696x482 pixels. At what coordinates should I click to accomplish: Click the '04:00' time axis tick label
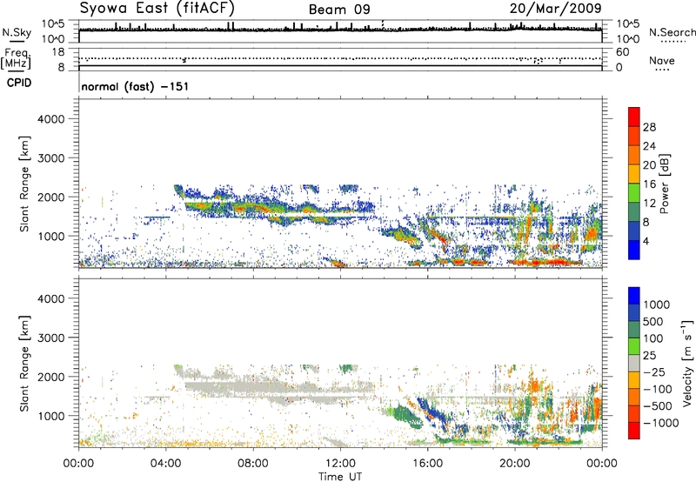[x=166, y=464]
